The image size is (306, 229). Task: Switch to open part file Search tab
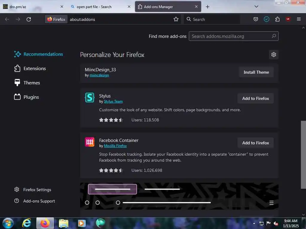(100, 7)
